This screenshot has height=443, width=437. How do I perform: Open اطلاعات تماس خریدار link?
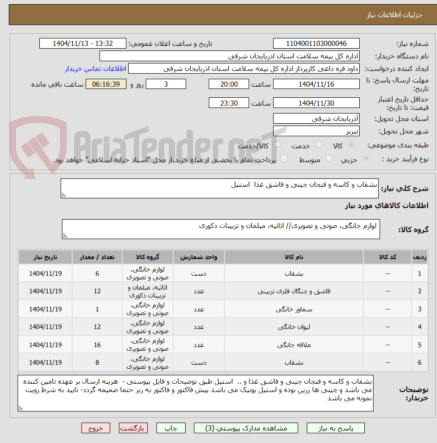click(x=95, y=69)
